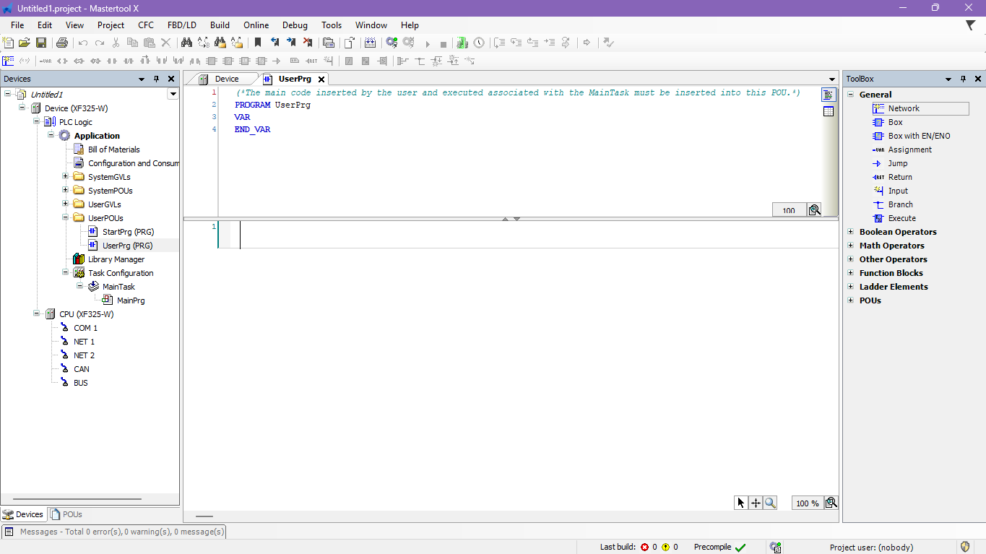Open the Build menu

tap(220, 25)
